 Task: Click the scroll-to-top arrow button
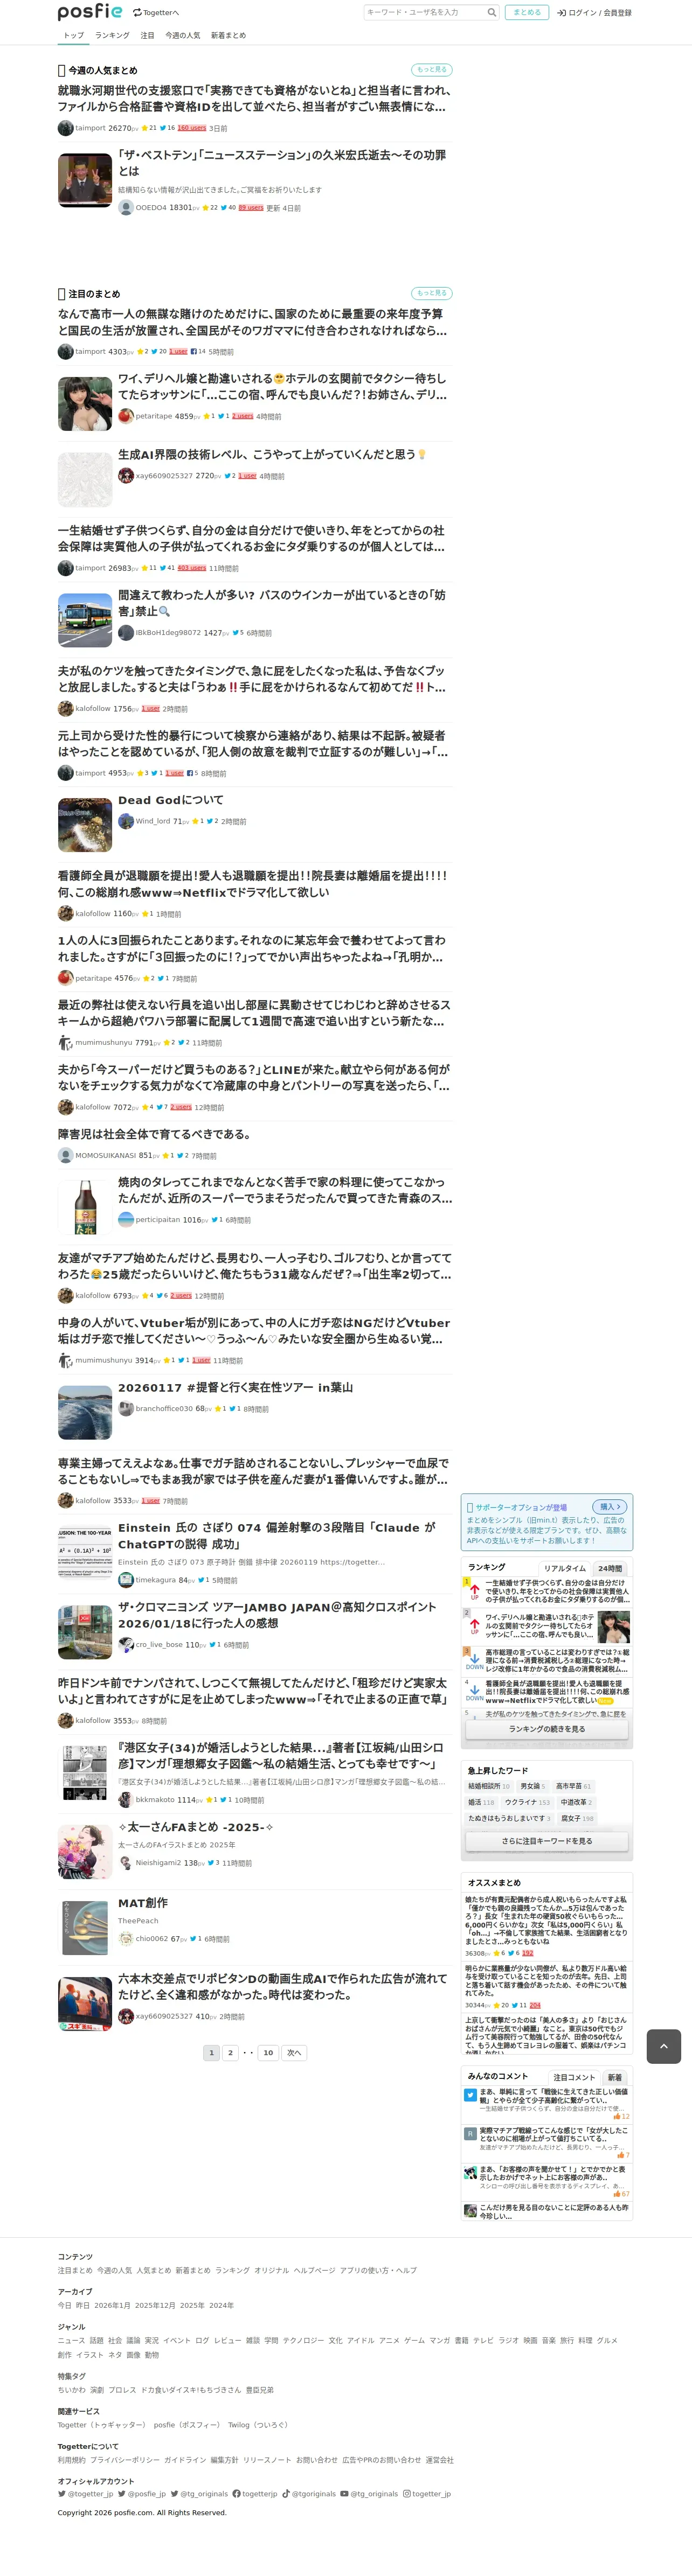(664, 2046)
